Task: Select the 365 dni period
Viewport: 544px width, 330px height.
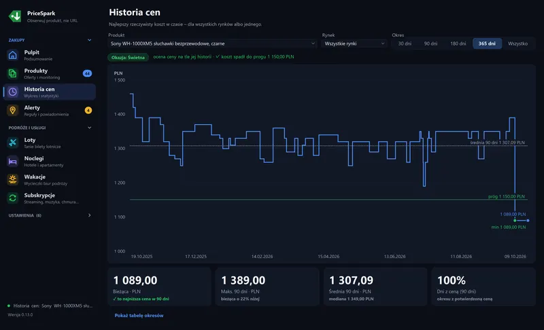Action: pos(487,43)
